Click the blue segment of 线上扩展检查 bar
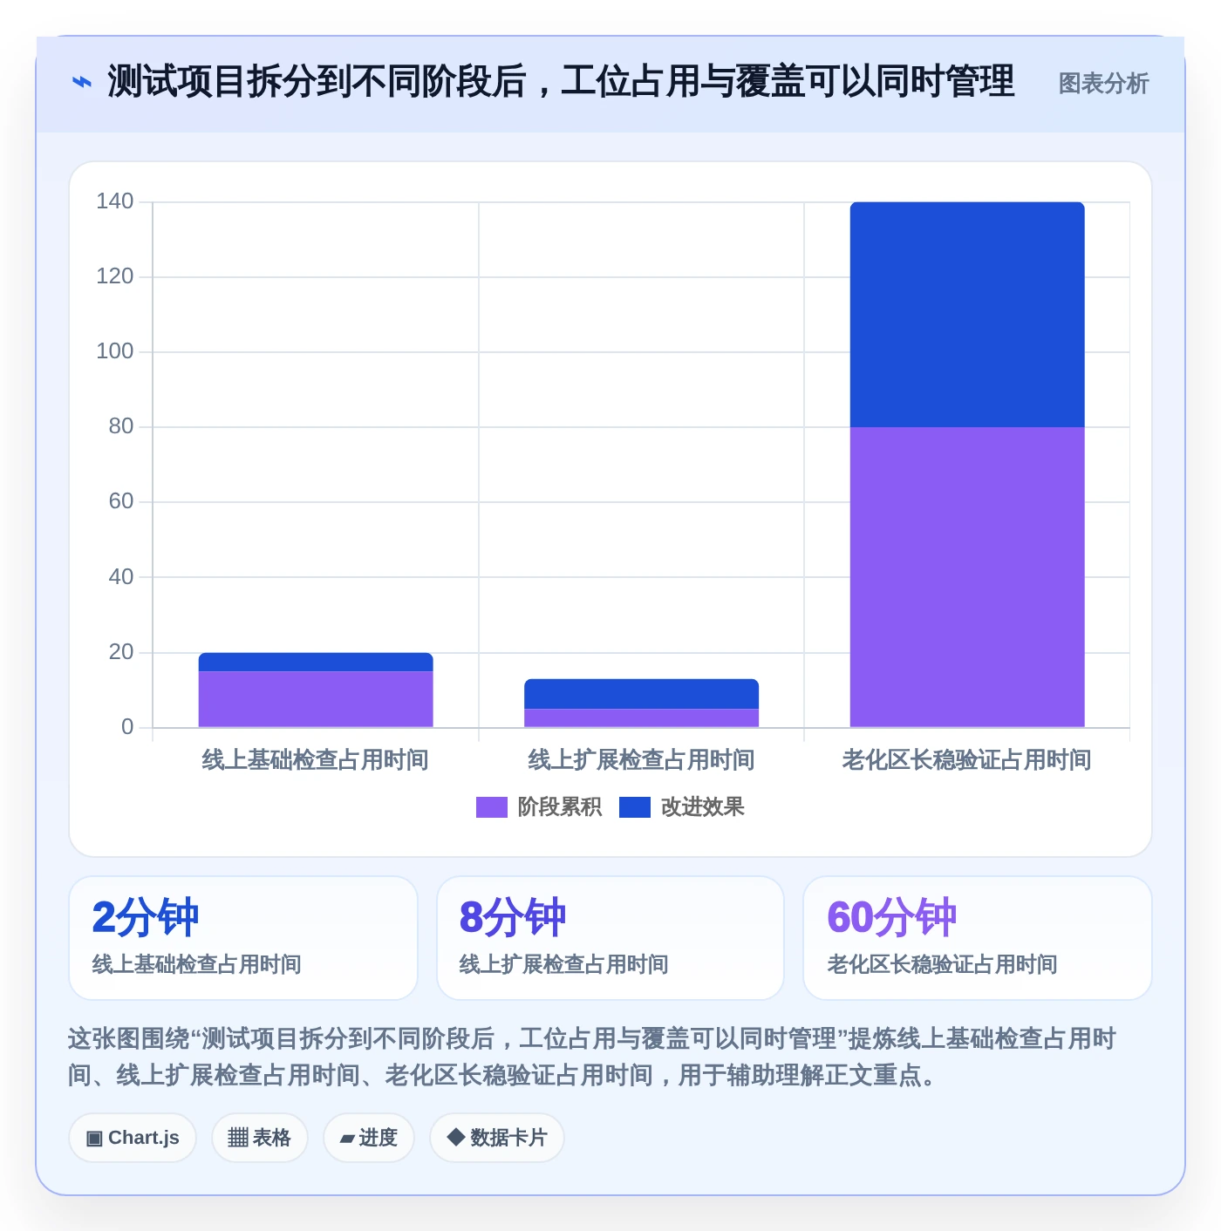This screenshot has width=1221, height=1231. coord(641,694)
